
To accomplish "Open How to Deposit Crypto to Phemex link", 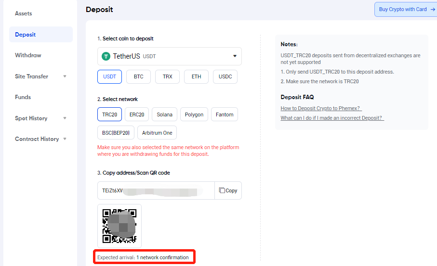I will click(x=321, y=108).
